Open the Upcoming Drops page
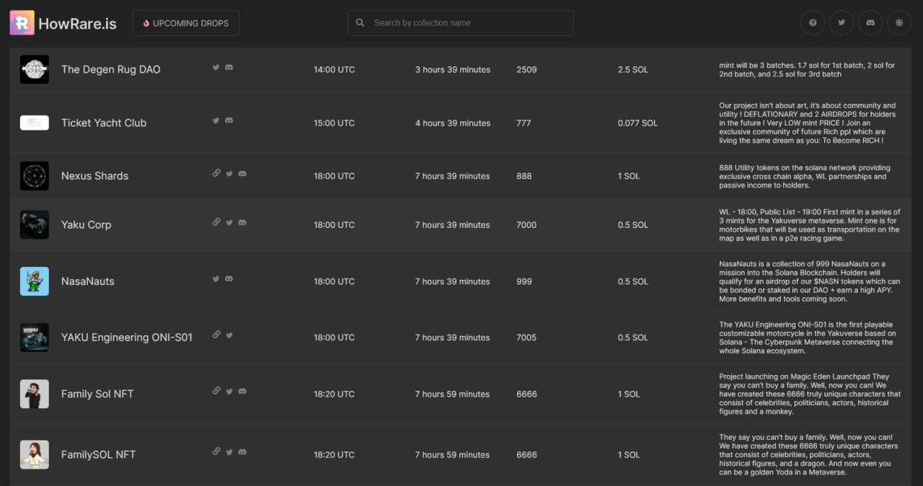 [x=186, y=23]
